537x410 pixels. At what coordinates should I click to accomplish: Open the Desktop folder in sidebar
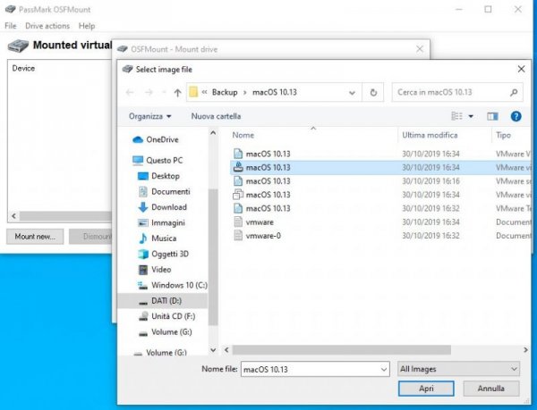[x=166, y=176]
